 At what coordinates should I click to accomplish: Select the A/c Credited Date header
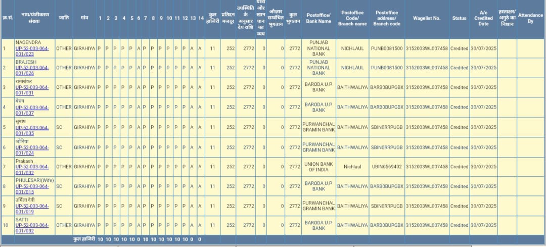coord(483,18)
